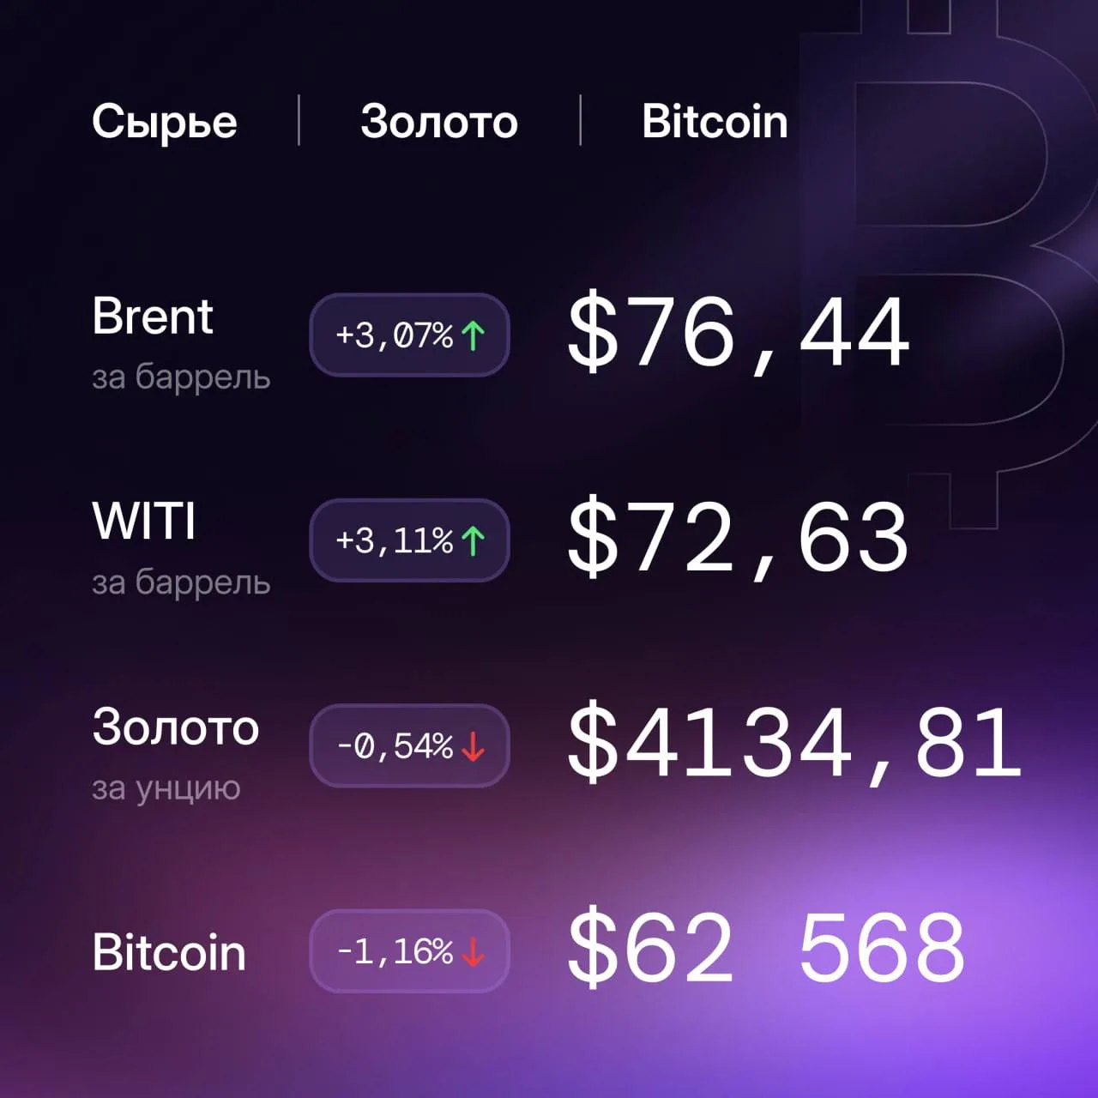Click the WITI +3,11% change badge

409,540
